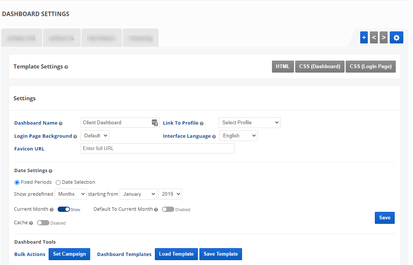Image resolution: width=413 pixels, height=265 pixels.
Task: Click the right arrow tab navigation icon
Action: click(x=383, y=37)
